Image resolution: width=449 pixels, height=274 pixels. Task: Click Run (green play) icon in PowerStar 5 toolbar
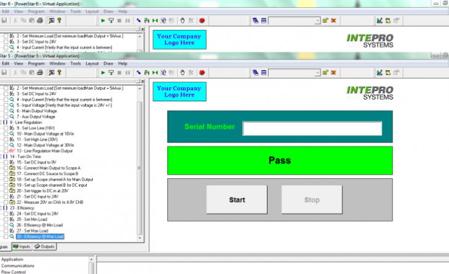point(103,72)
